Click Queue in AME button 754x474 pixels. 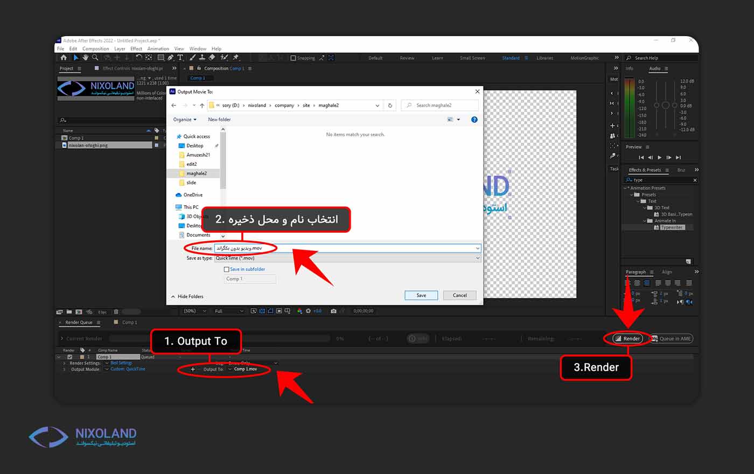point(671,338)
